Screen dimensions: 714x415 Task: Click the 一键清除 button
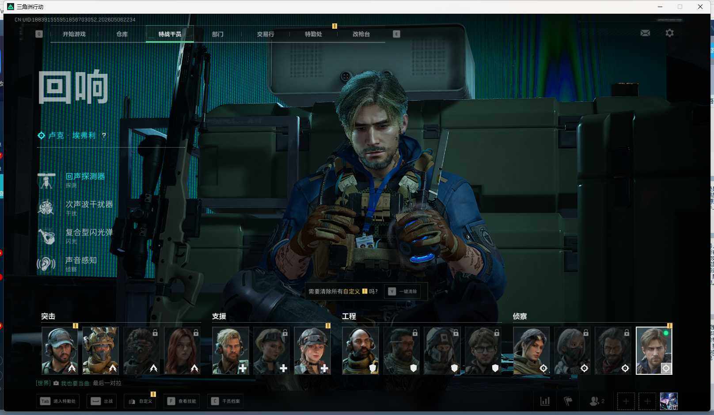point(403,291)
